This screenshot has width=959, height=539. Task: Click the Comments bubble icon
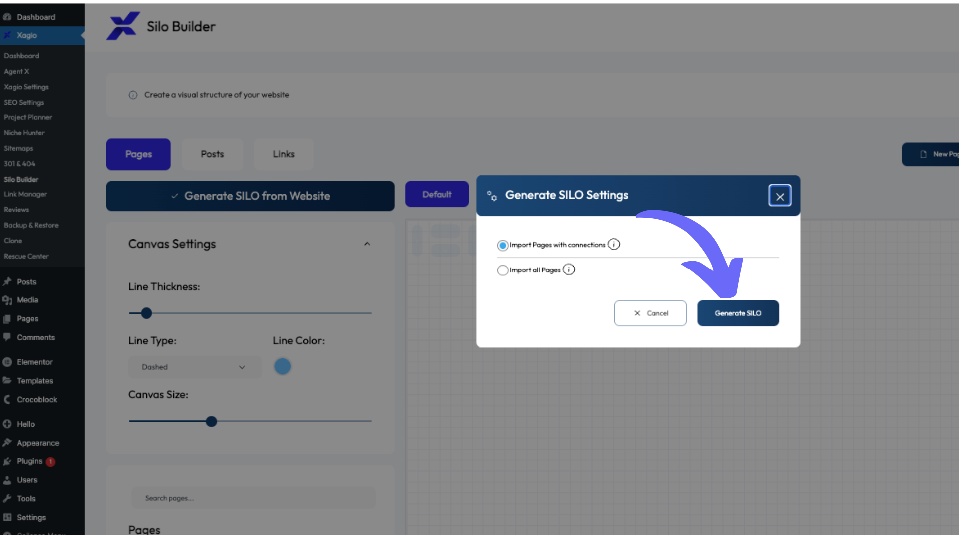[7, 337]
